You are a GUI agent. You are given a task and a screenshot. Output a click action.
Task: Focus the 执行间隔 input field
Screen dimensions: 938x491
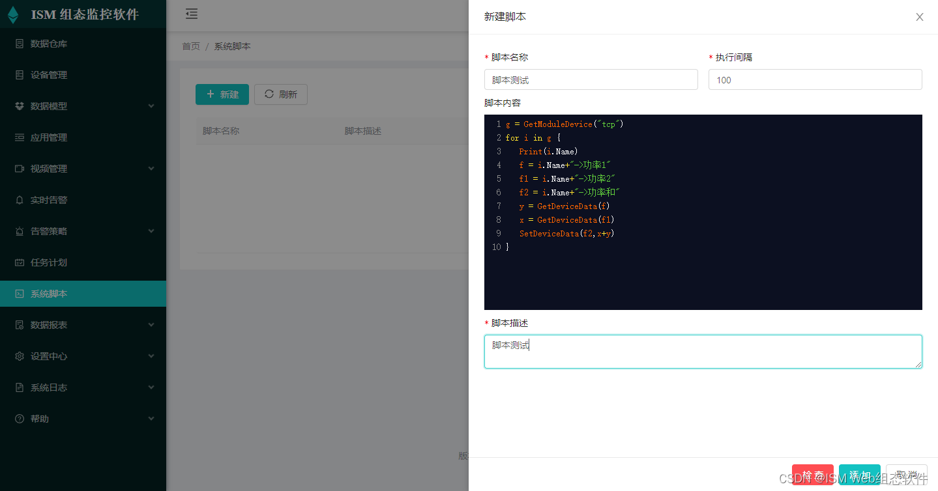click(815, 79)
